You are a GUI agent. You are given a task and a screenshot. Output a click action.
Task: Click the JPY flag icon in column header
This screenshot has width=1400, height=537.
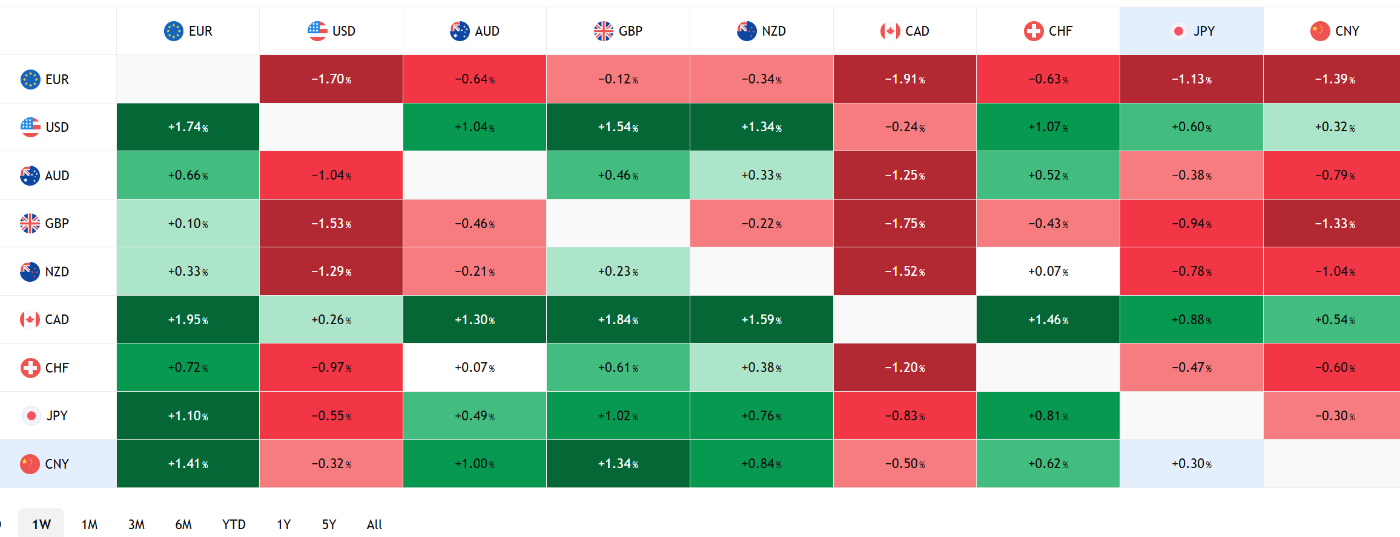1178,31
